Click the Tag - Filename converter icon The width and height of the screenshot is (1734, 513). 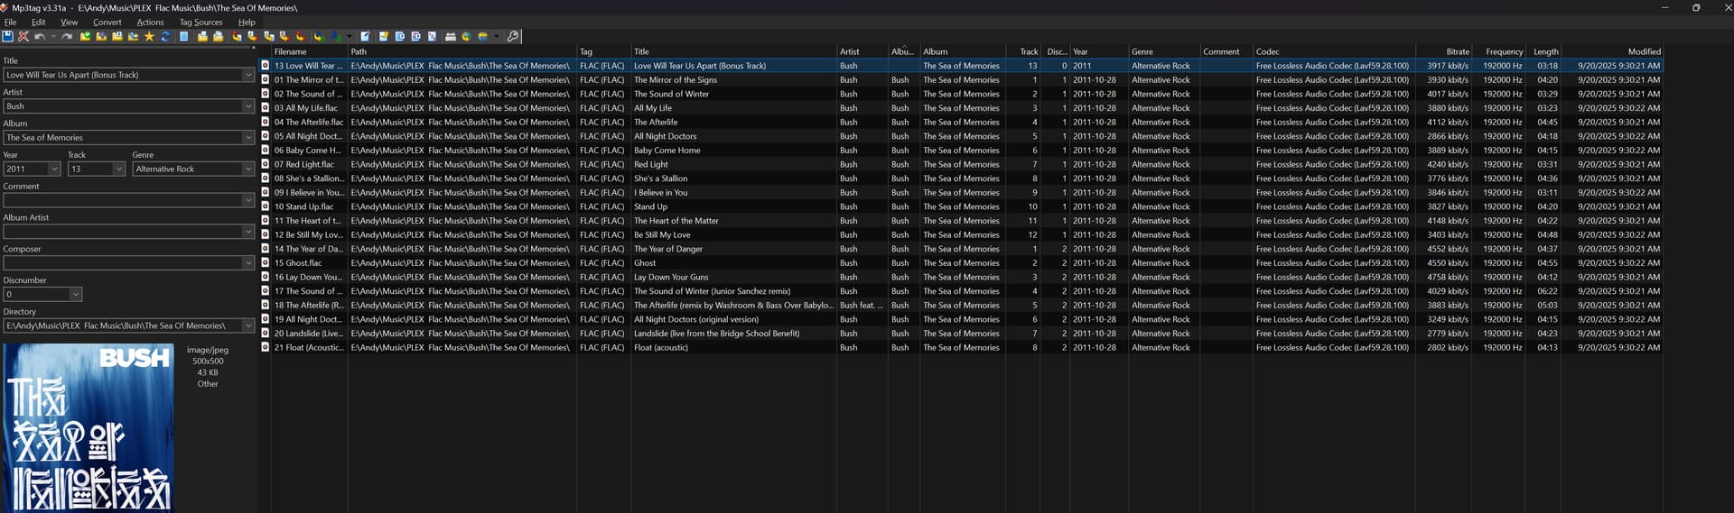pyautogui.click(x=237, y=37)
